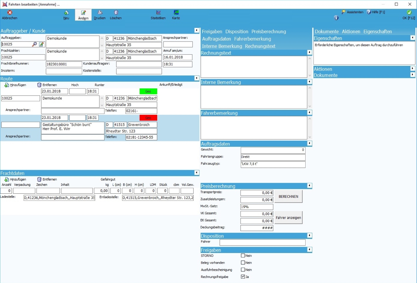Jump to Fahrerbemerkung in the section links
The height and width of the screenshot is (283, 417).
coord(253,39)
